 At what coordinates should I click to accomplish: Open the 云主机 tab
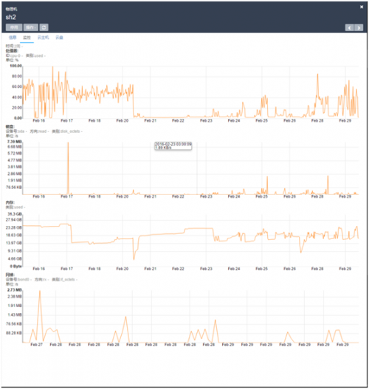coord(43,38)
